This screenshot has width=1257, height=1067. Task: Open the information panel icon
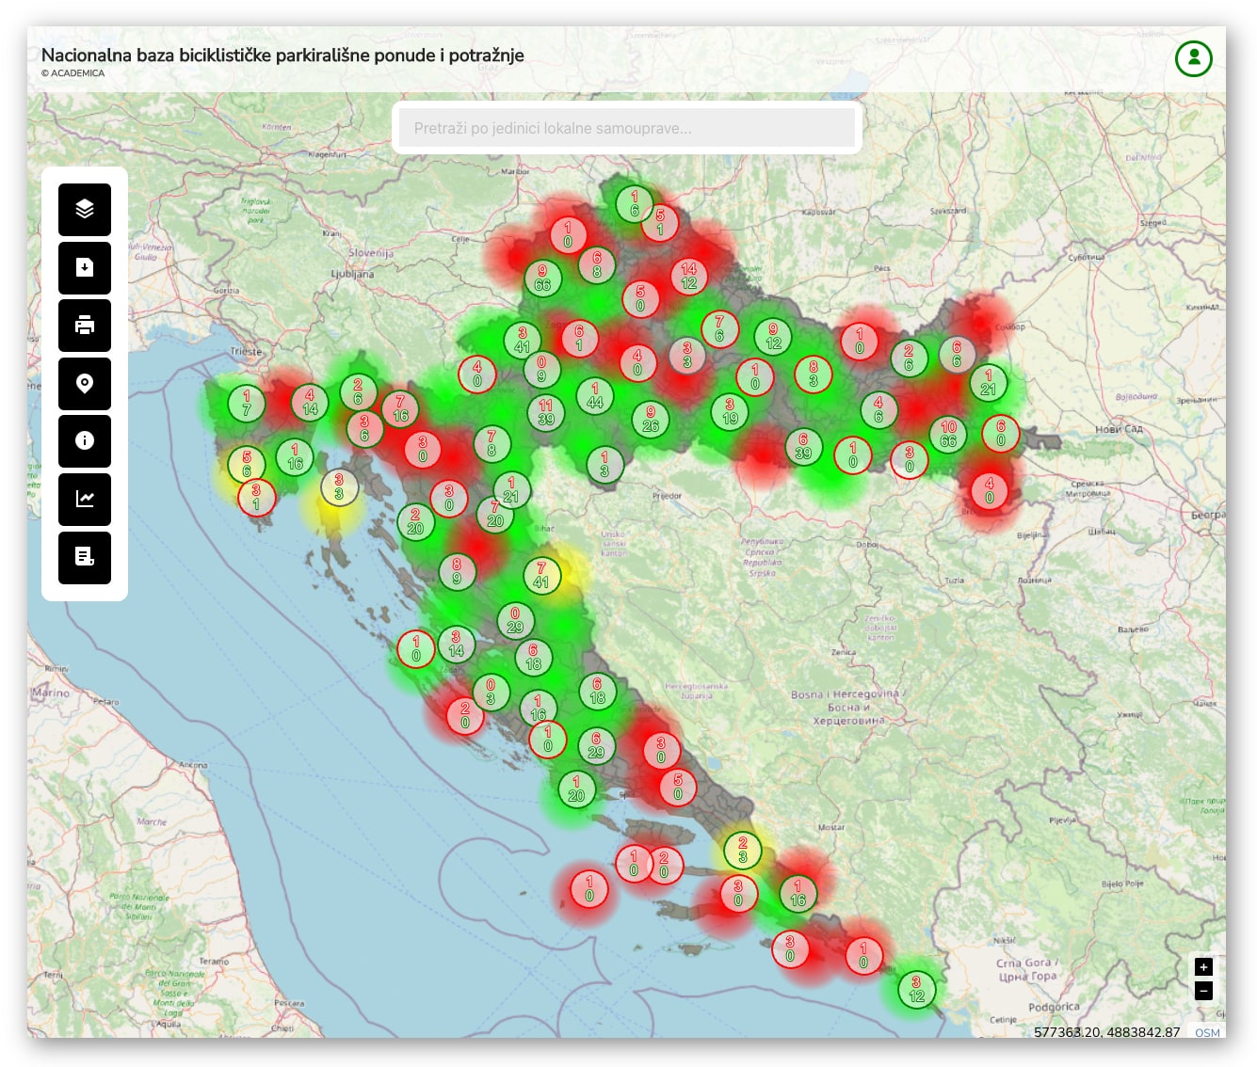(85, 440)
